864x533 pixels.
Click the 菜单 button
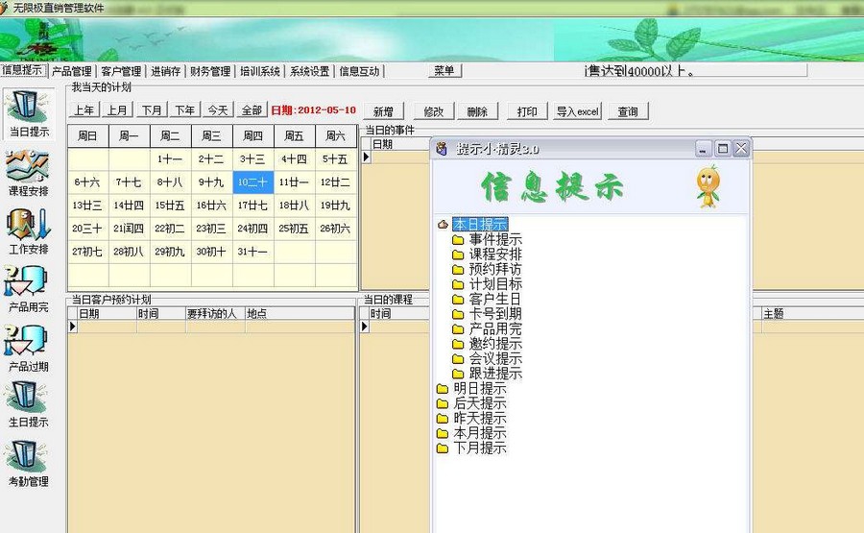pyautogui.click(x=444, y=70)
